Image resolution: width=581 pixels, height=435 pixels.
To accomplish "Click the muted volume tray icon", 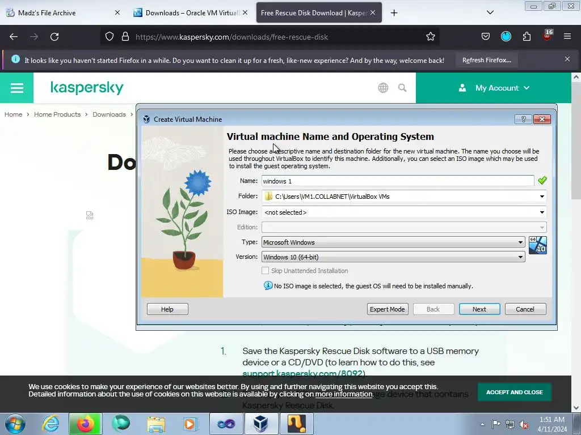I will [x=524, y=424].
